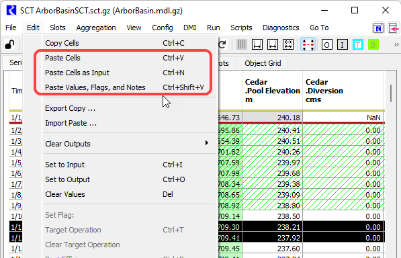The width and height of the screenshot is (401, 258).
Task: Select Pool Elevation cell 239.09
Action: pos(272,195)
